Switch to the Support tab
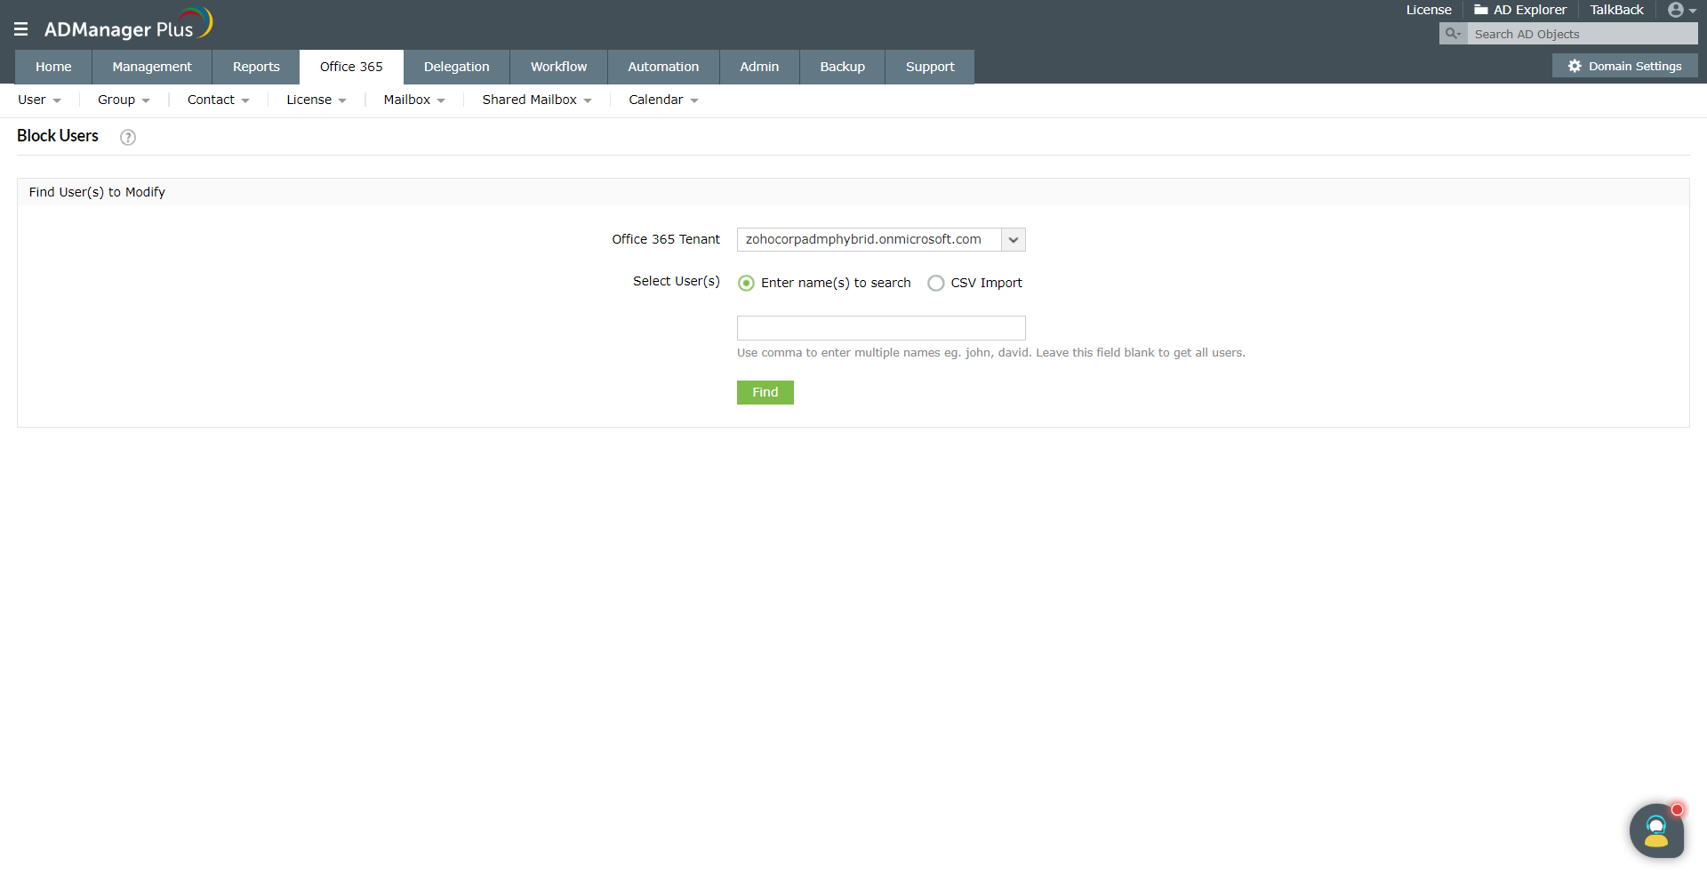 (930, 67)
